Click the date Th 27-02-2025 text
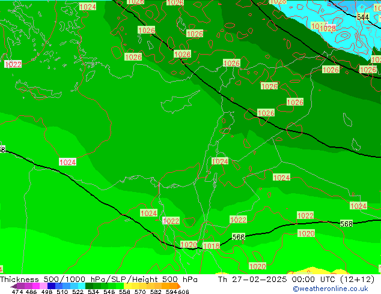381x294 pixels. (253, 280)
